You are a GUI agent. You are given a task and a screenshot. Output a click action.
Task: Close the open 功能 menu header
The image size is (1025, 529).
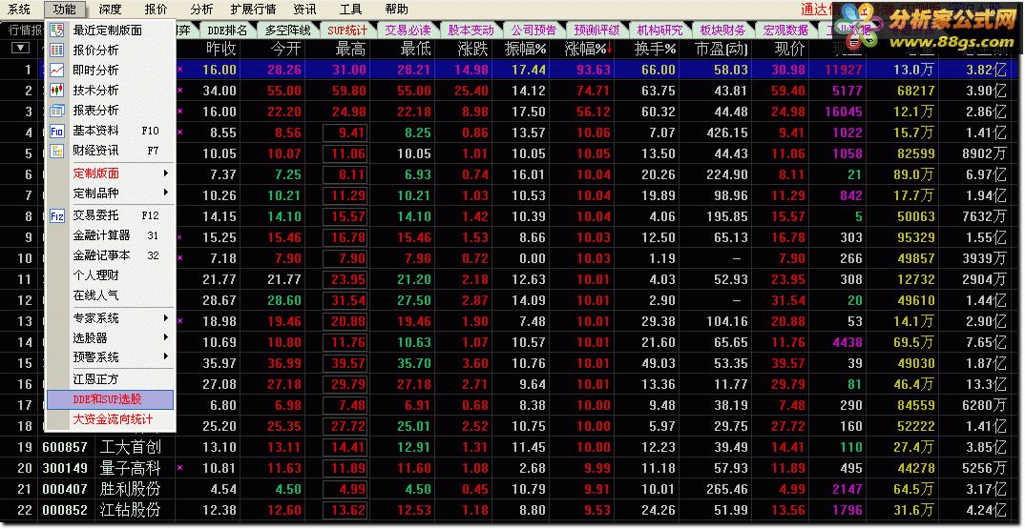pos(65,10)
